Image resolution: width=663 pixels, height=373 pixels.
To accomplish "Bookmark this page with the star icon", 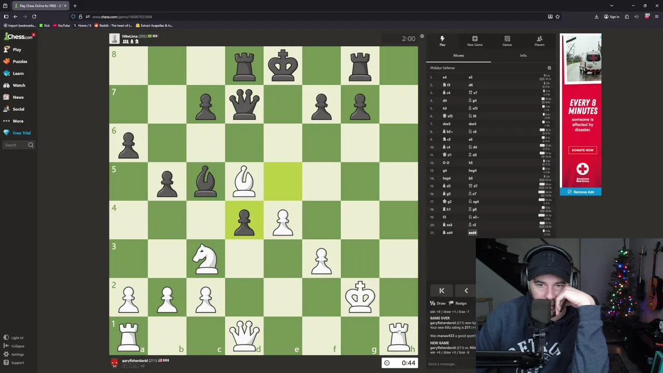I will [x=557, y=17].
